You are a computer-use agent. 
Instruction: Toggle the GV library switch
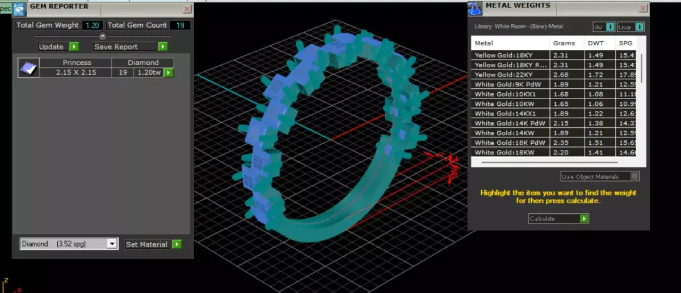point(604,27)
